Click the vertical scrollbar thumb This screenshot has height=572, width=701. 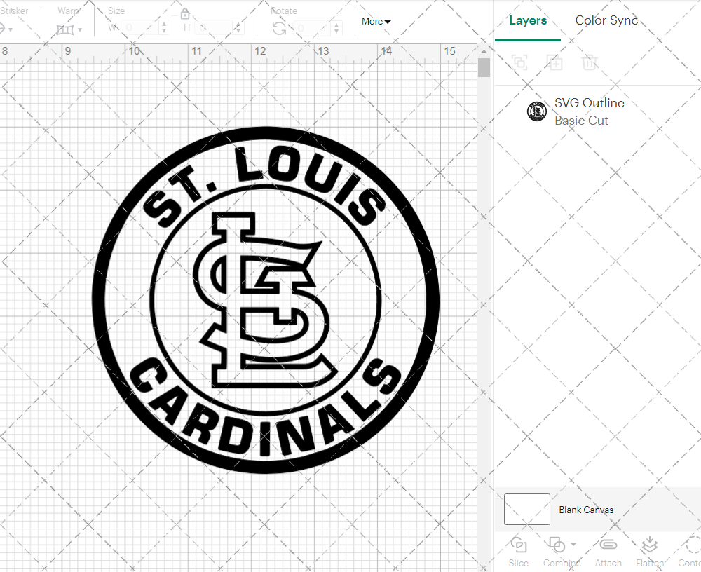484,68
